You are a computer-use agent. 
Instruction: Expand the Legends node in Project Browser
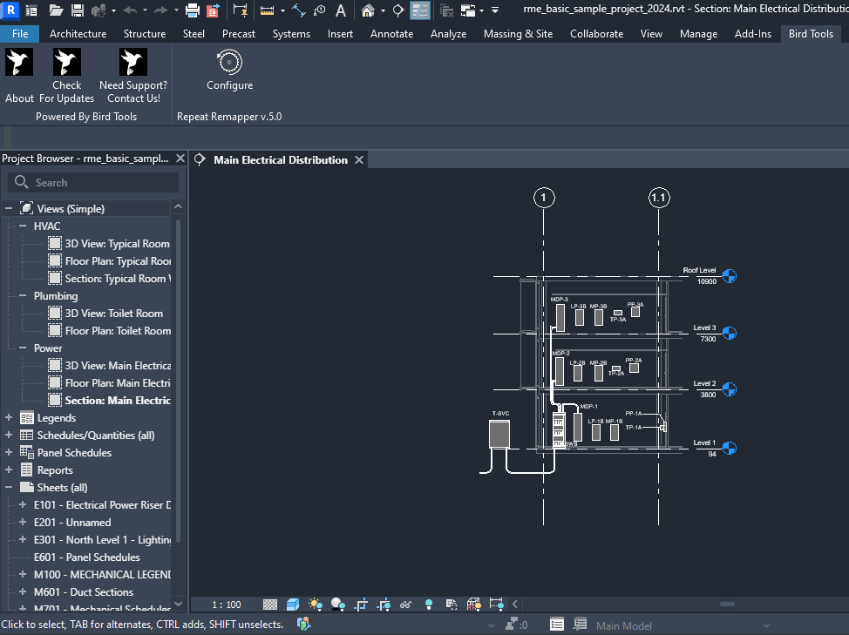point(10,418)
